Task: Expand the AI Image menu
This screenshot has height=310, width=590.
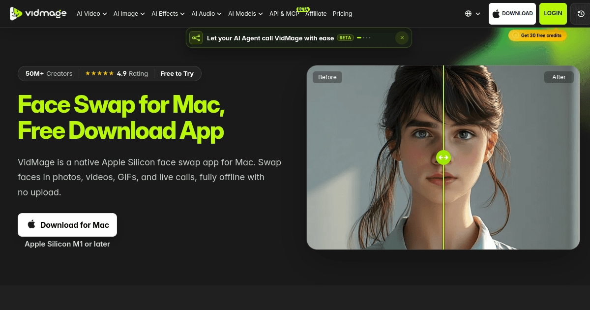Action: (129, 14)
